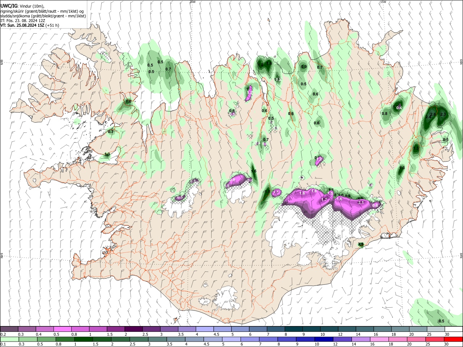Select the palest green lower swatch at 0.1

[9, 339]
